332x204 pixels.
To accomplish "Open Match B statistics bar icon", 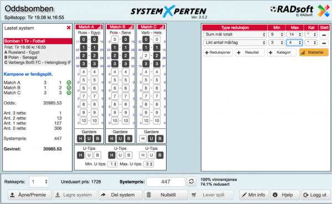I will 131,27.
